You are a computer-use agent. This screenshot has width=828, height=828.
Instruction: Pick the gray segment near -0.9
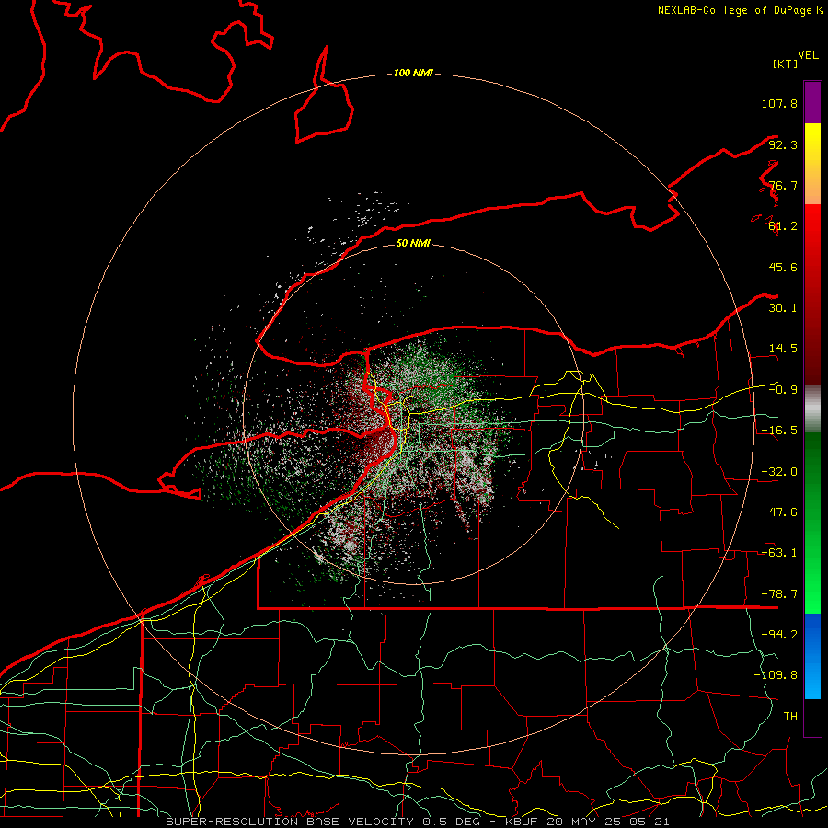point(812,409)
